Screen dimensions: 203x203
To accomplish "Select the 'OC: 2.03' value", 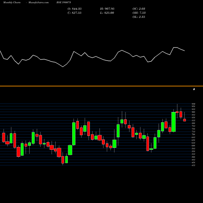I will [x=139, y=9].
